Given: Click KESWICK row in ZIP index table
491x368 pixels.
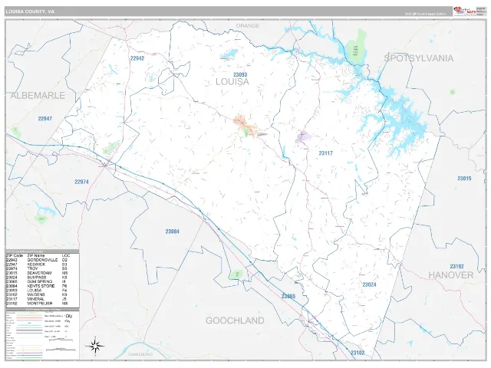Looking at the screenshot, I should (38, 264).
